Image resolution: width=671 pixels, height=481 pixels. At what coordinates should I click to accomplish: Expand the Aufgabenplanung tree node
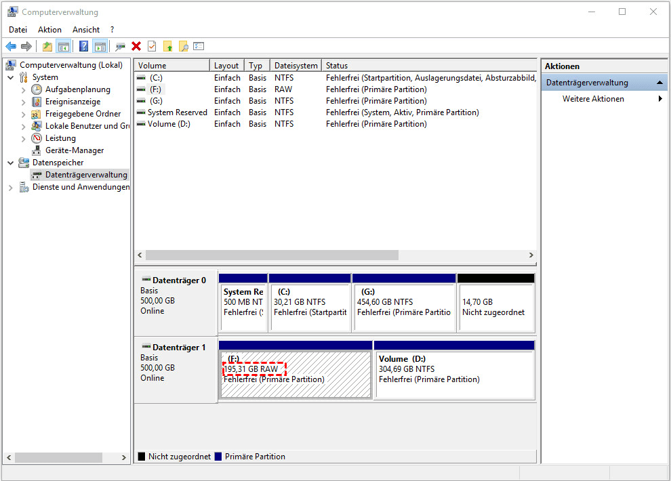24,89
